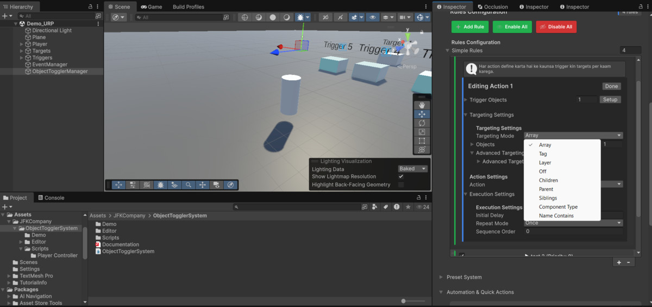Click the Hierarchy panel lock icon

point(90,7)
